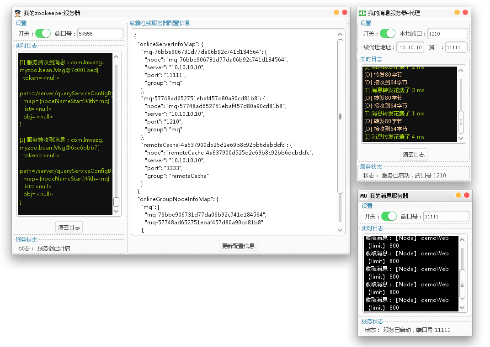Click up arrow of MQ server log scrollbar
Screen dimensions: 490x347
pos(462,240)
